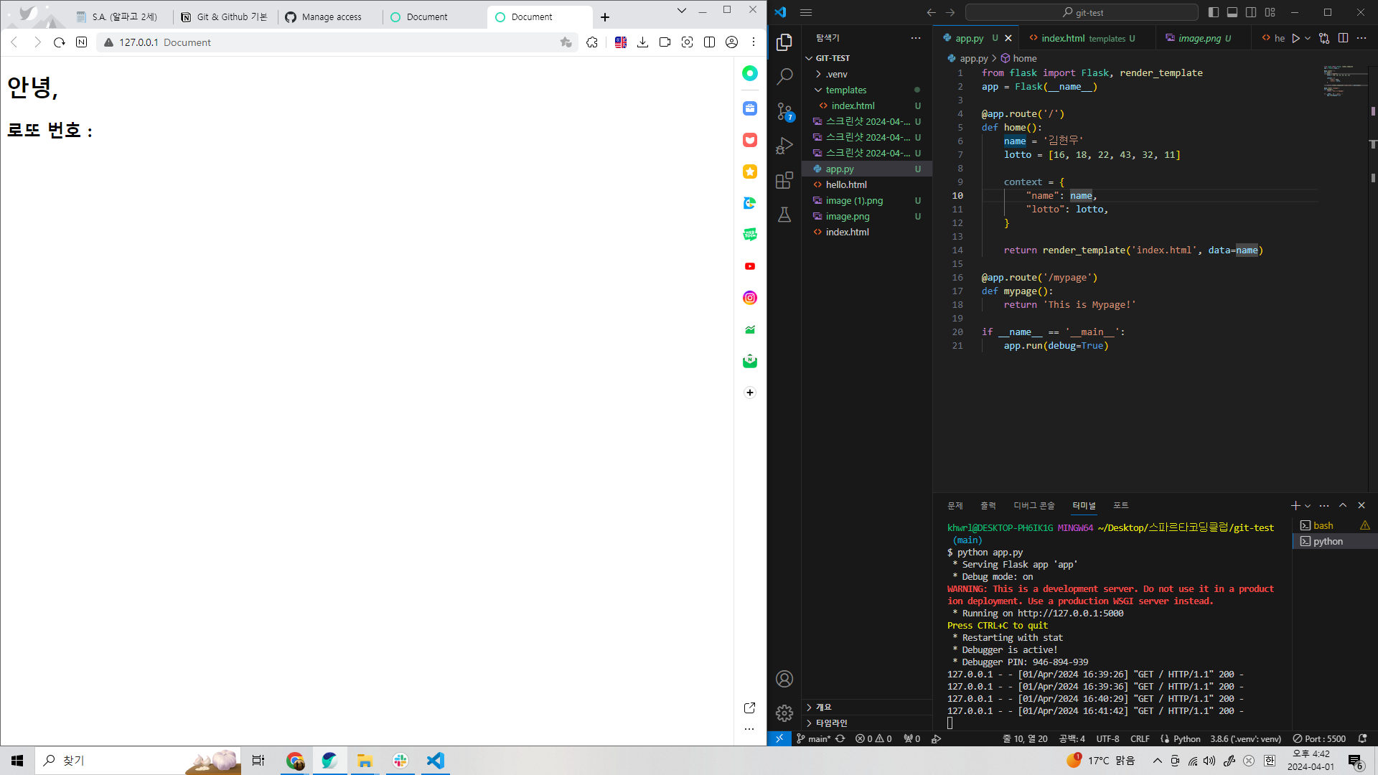Open the browser profile icon
The width and height of the screenshot is (1378, 775).
point(731,42)
